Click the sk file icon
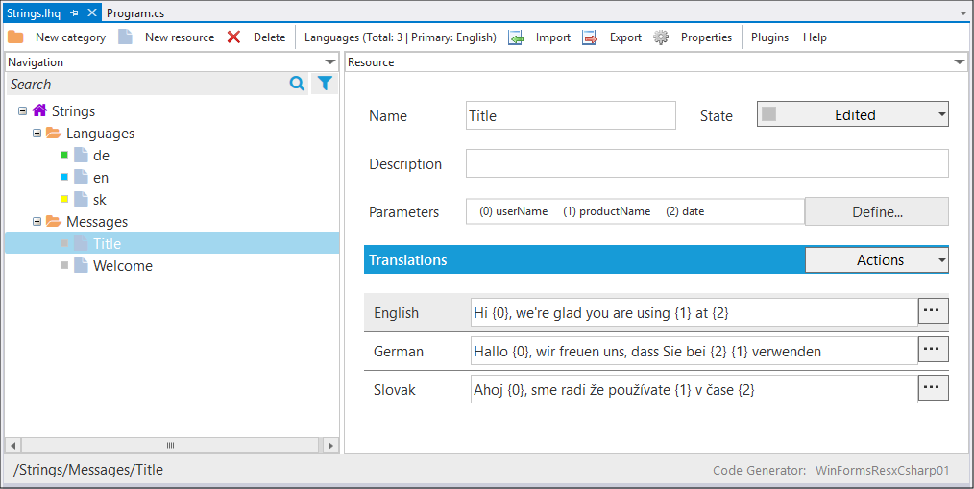Screen dimensions: 974x489 pos(81,199)
